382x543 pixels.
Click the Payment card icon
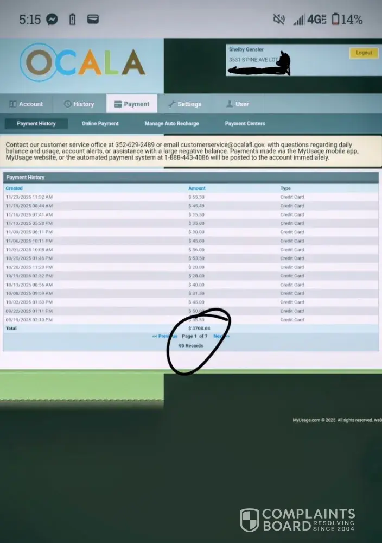pos(118,104)
